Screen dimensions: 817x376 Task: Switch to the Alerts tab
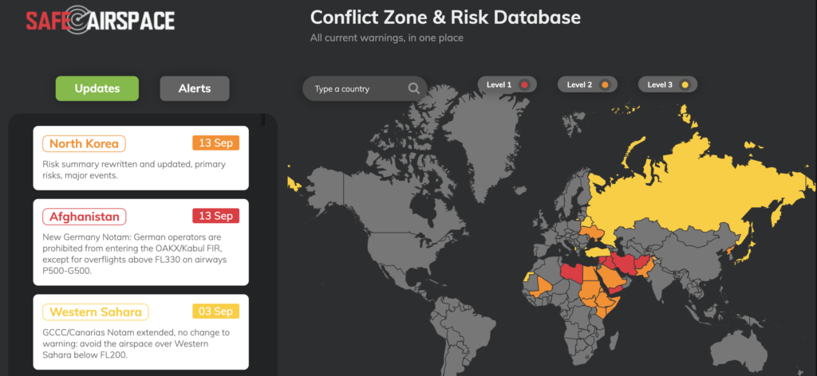point(195,88)
